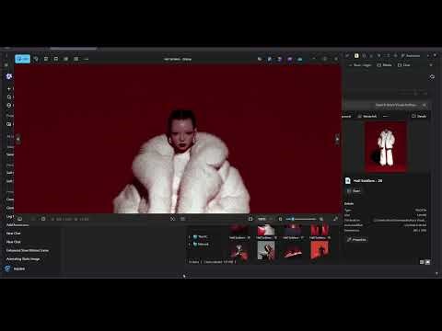Image resolution: width=442 pixels, height=331 pixels.
Task: Click the Share button under the file name
Action: 354,190
